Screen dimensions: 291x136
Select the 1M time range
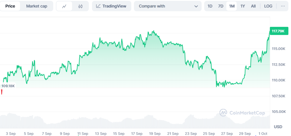(x=232, y=6)
